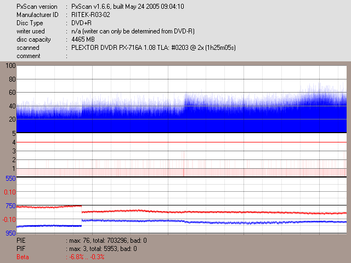Select the 'max: 76, total: 703296, bad: 0' text
Screen dimensions: 351x263
pos(108,241)
